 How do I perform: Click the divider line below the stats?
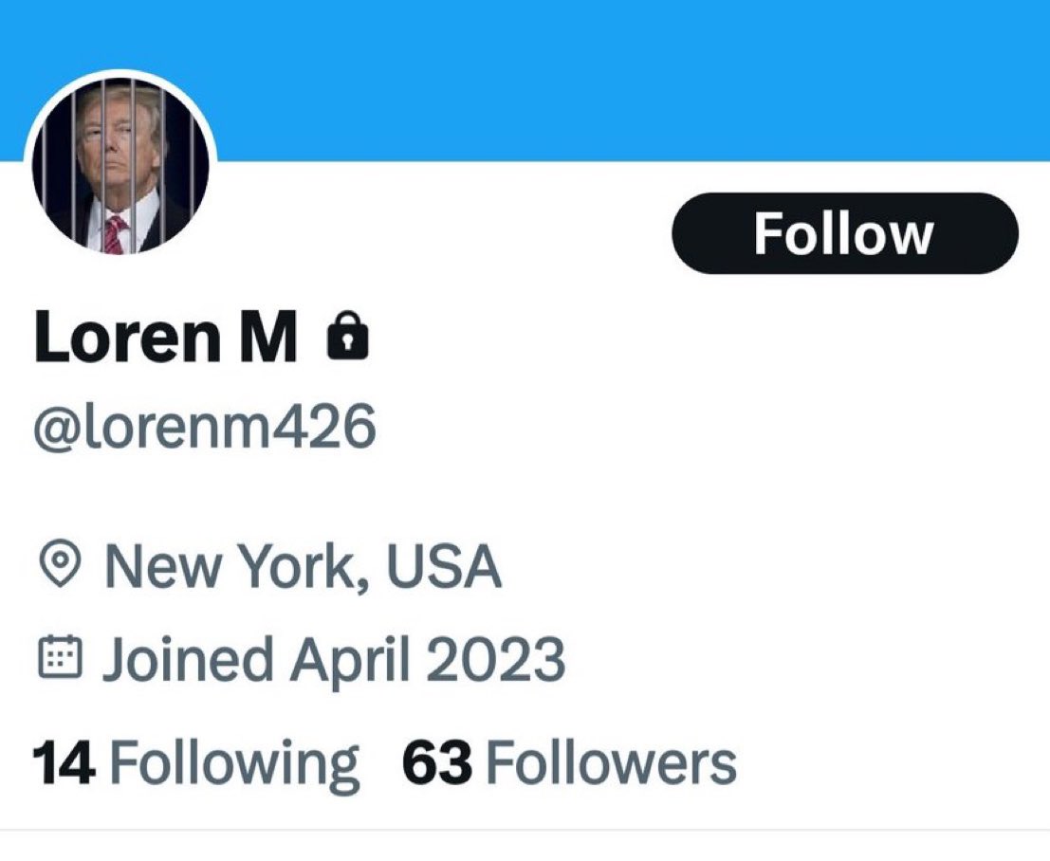click(x=525, y=831)
